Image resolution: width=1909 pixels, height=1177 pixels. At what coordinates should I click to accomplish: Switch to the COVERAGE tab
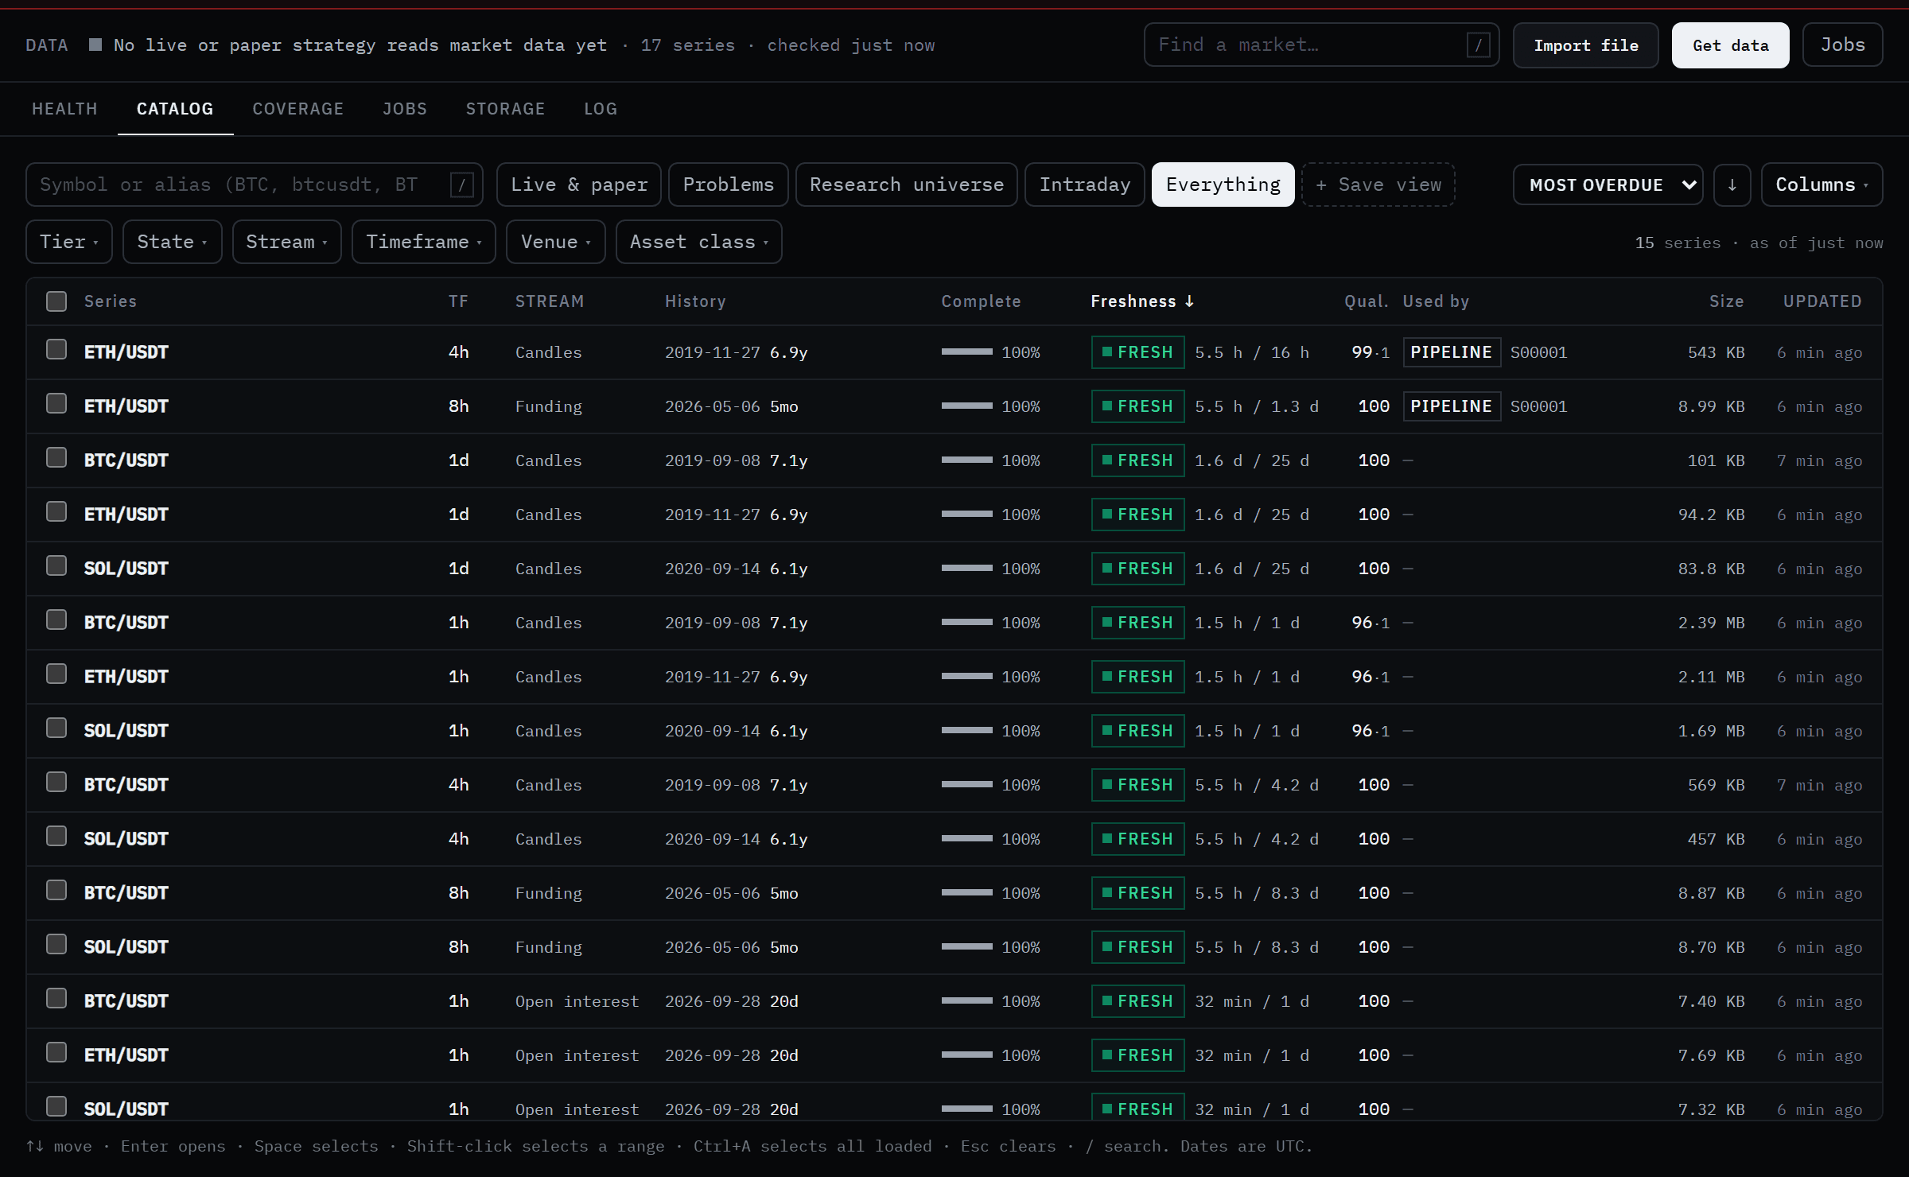(298, 109)
